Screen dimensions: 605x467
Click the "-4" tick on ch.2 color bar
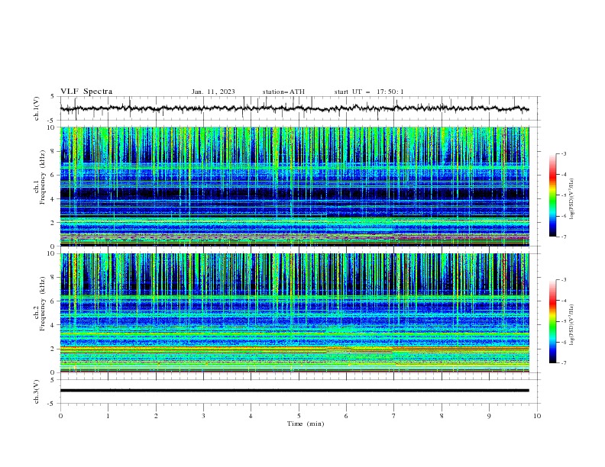(563, 301)
